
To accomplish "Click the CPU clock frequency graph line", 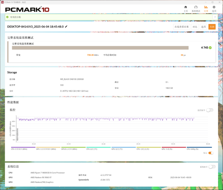I will click(x=105, y=119).
